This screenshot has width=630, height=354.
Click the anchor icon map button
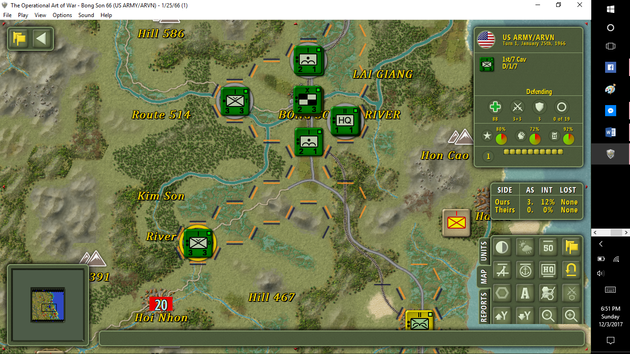pyautogui.click(x=525, y=270)
